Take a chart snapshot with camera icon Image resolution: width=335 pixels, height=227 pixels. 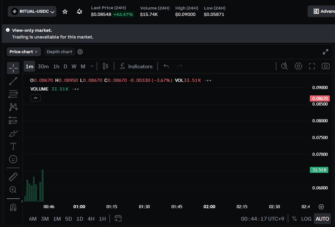point(325,66)
